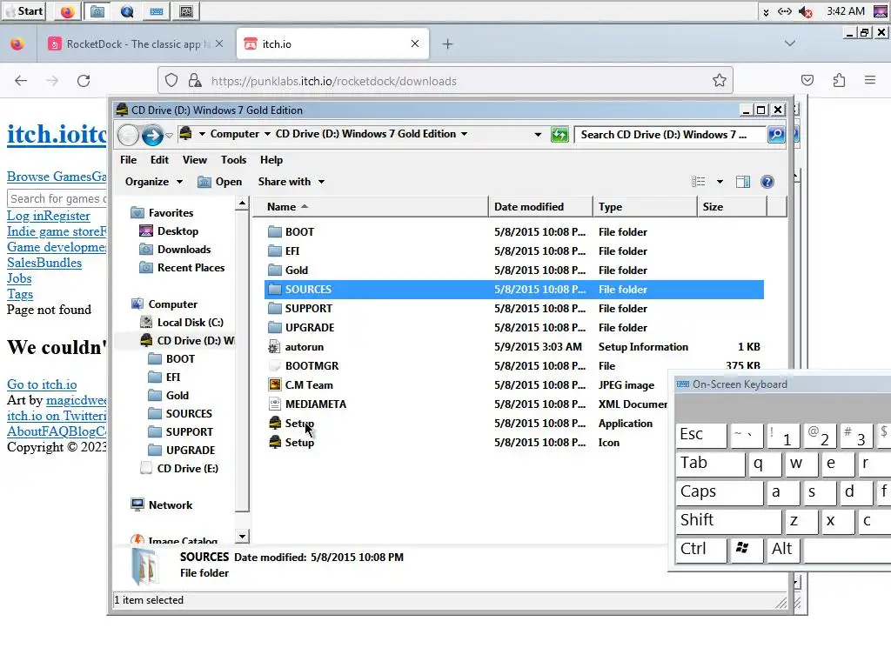Select the BOOT folder in file list
The image size is (891, 668).
pos(299,231)
